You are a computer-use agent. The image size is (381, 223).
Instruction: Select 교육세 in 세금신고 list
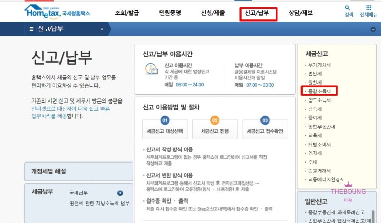coord(315,135)
